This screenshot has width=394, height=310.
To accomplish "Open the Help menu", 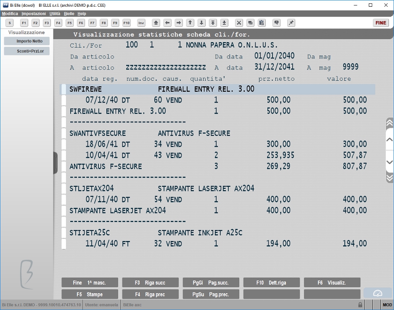I will [x=82, y=13].
